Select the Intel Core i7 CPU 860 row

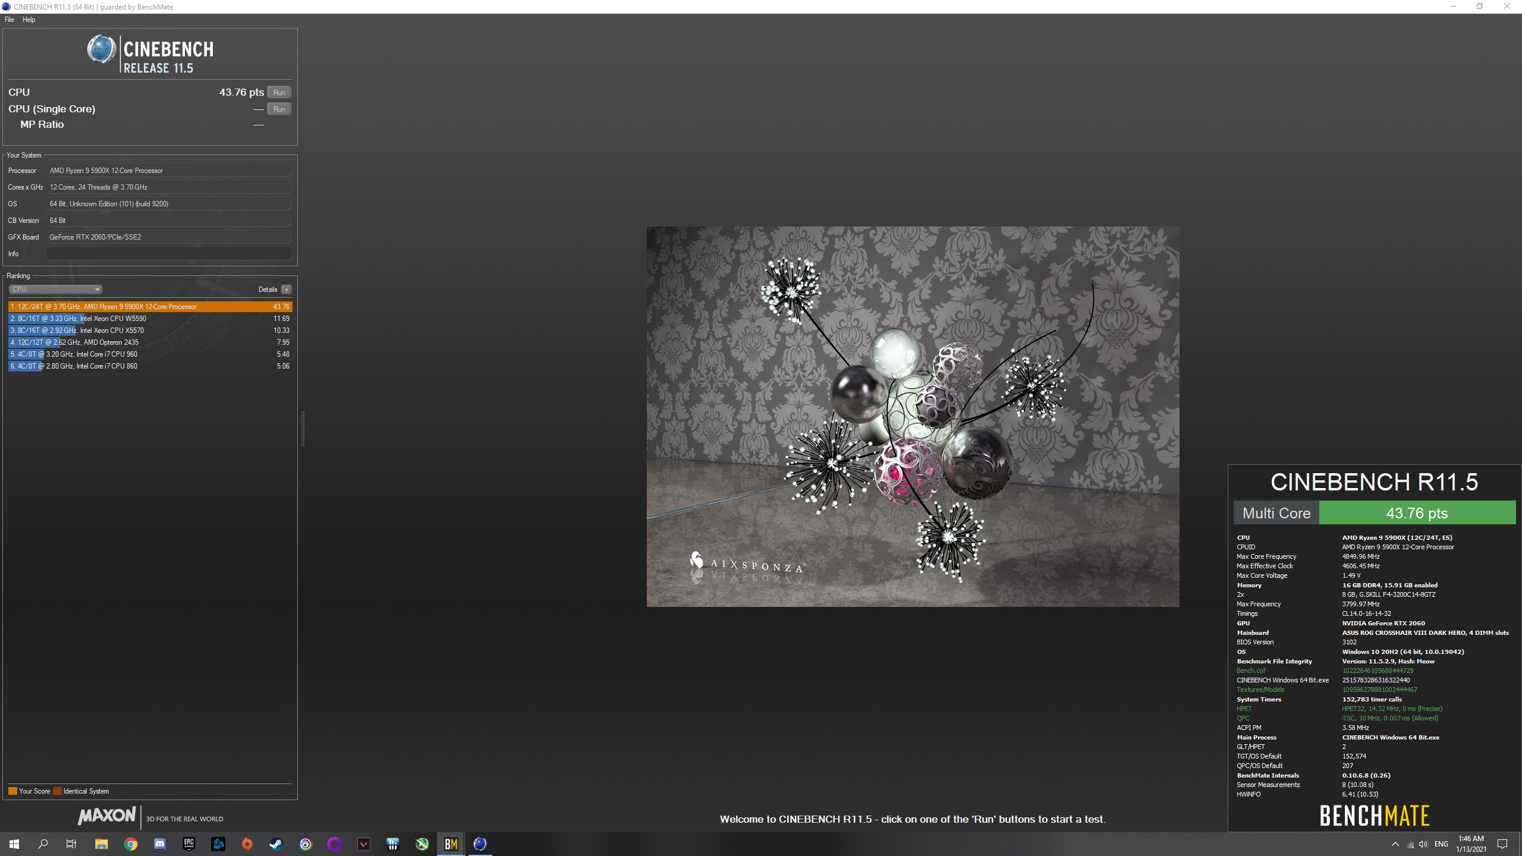150,366
